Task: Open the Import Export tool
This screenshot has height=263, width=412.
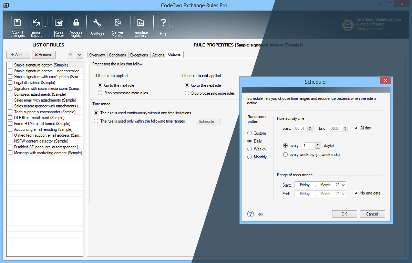Action: click(x=36, y=26)
